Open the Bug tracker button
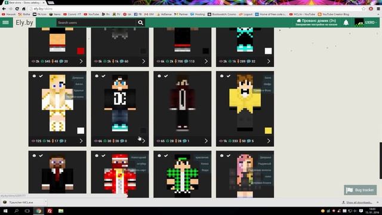 coord(361,190)
